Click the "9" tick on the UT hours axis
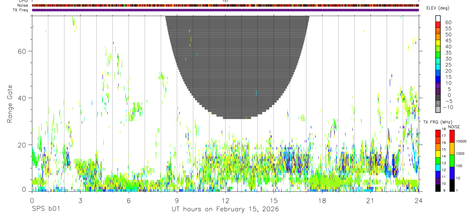This screenshot has height=217, width=471. point(177,200)
